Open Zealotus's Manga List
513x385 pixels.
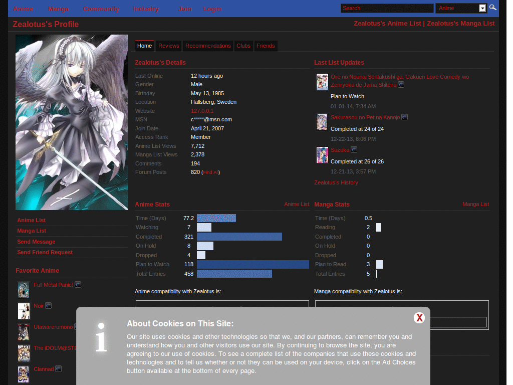[x=460, y=23]
